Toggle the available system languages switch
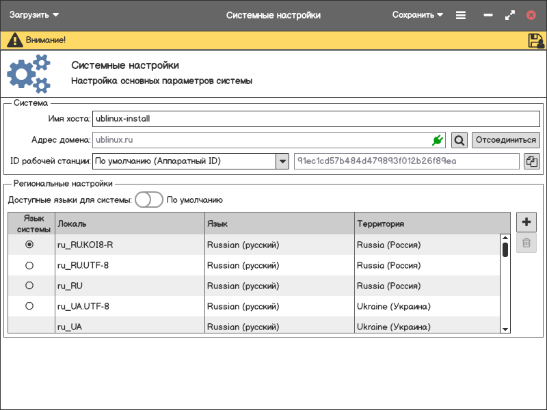The width and height of the screenshot is (547, 410). pyautogui.click(x=148, y=200)
